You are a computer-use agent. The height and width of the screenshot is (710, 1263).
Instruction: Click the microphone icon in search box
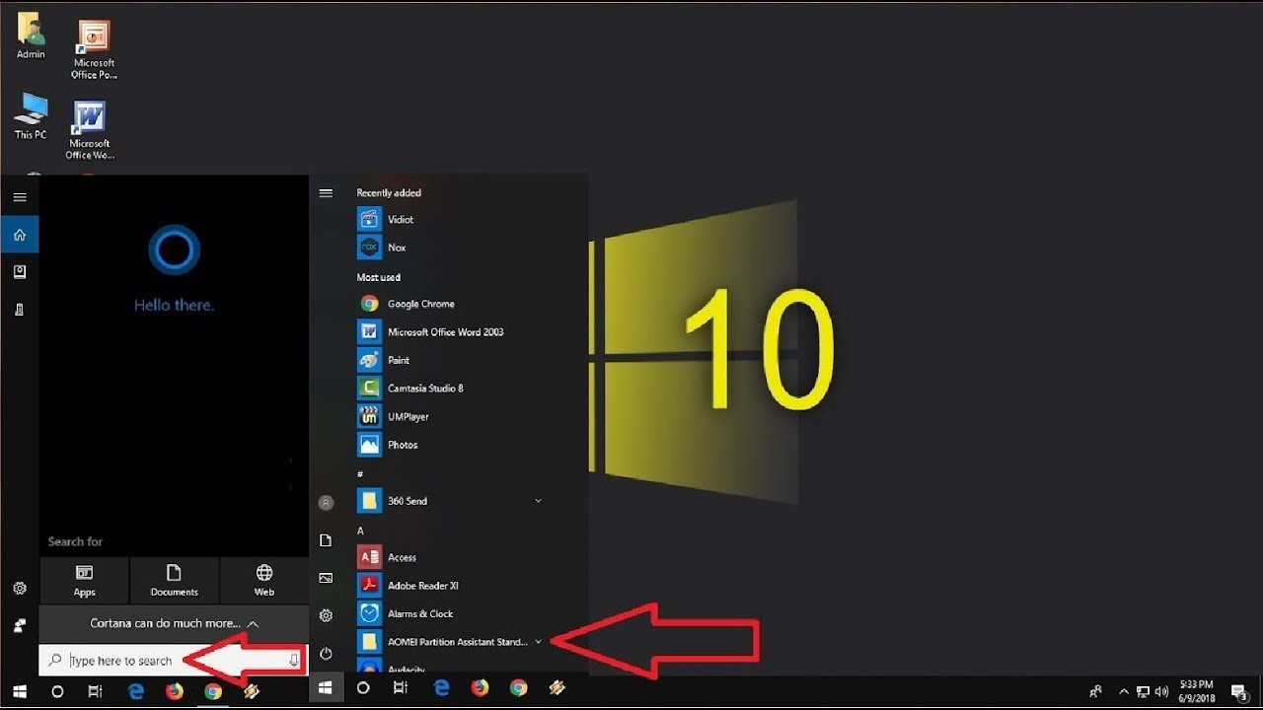(294, 660)
